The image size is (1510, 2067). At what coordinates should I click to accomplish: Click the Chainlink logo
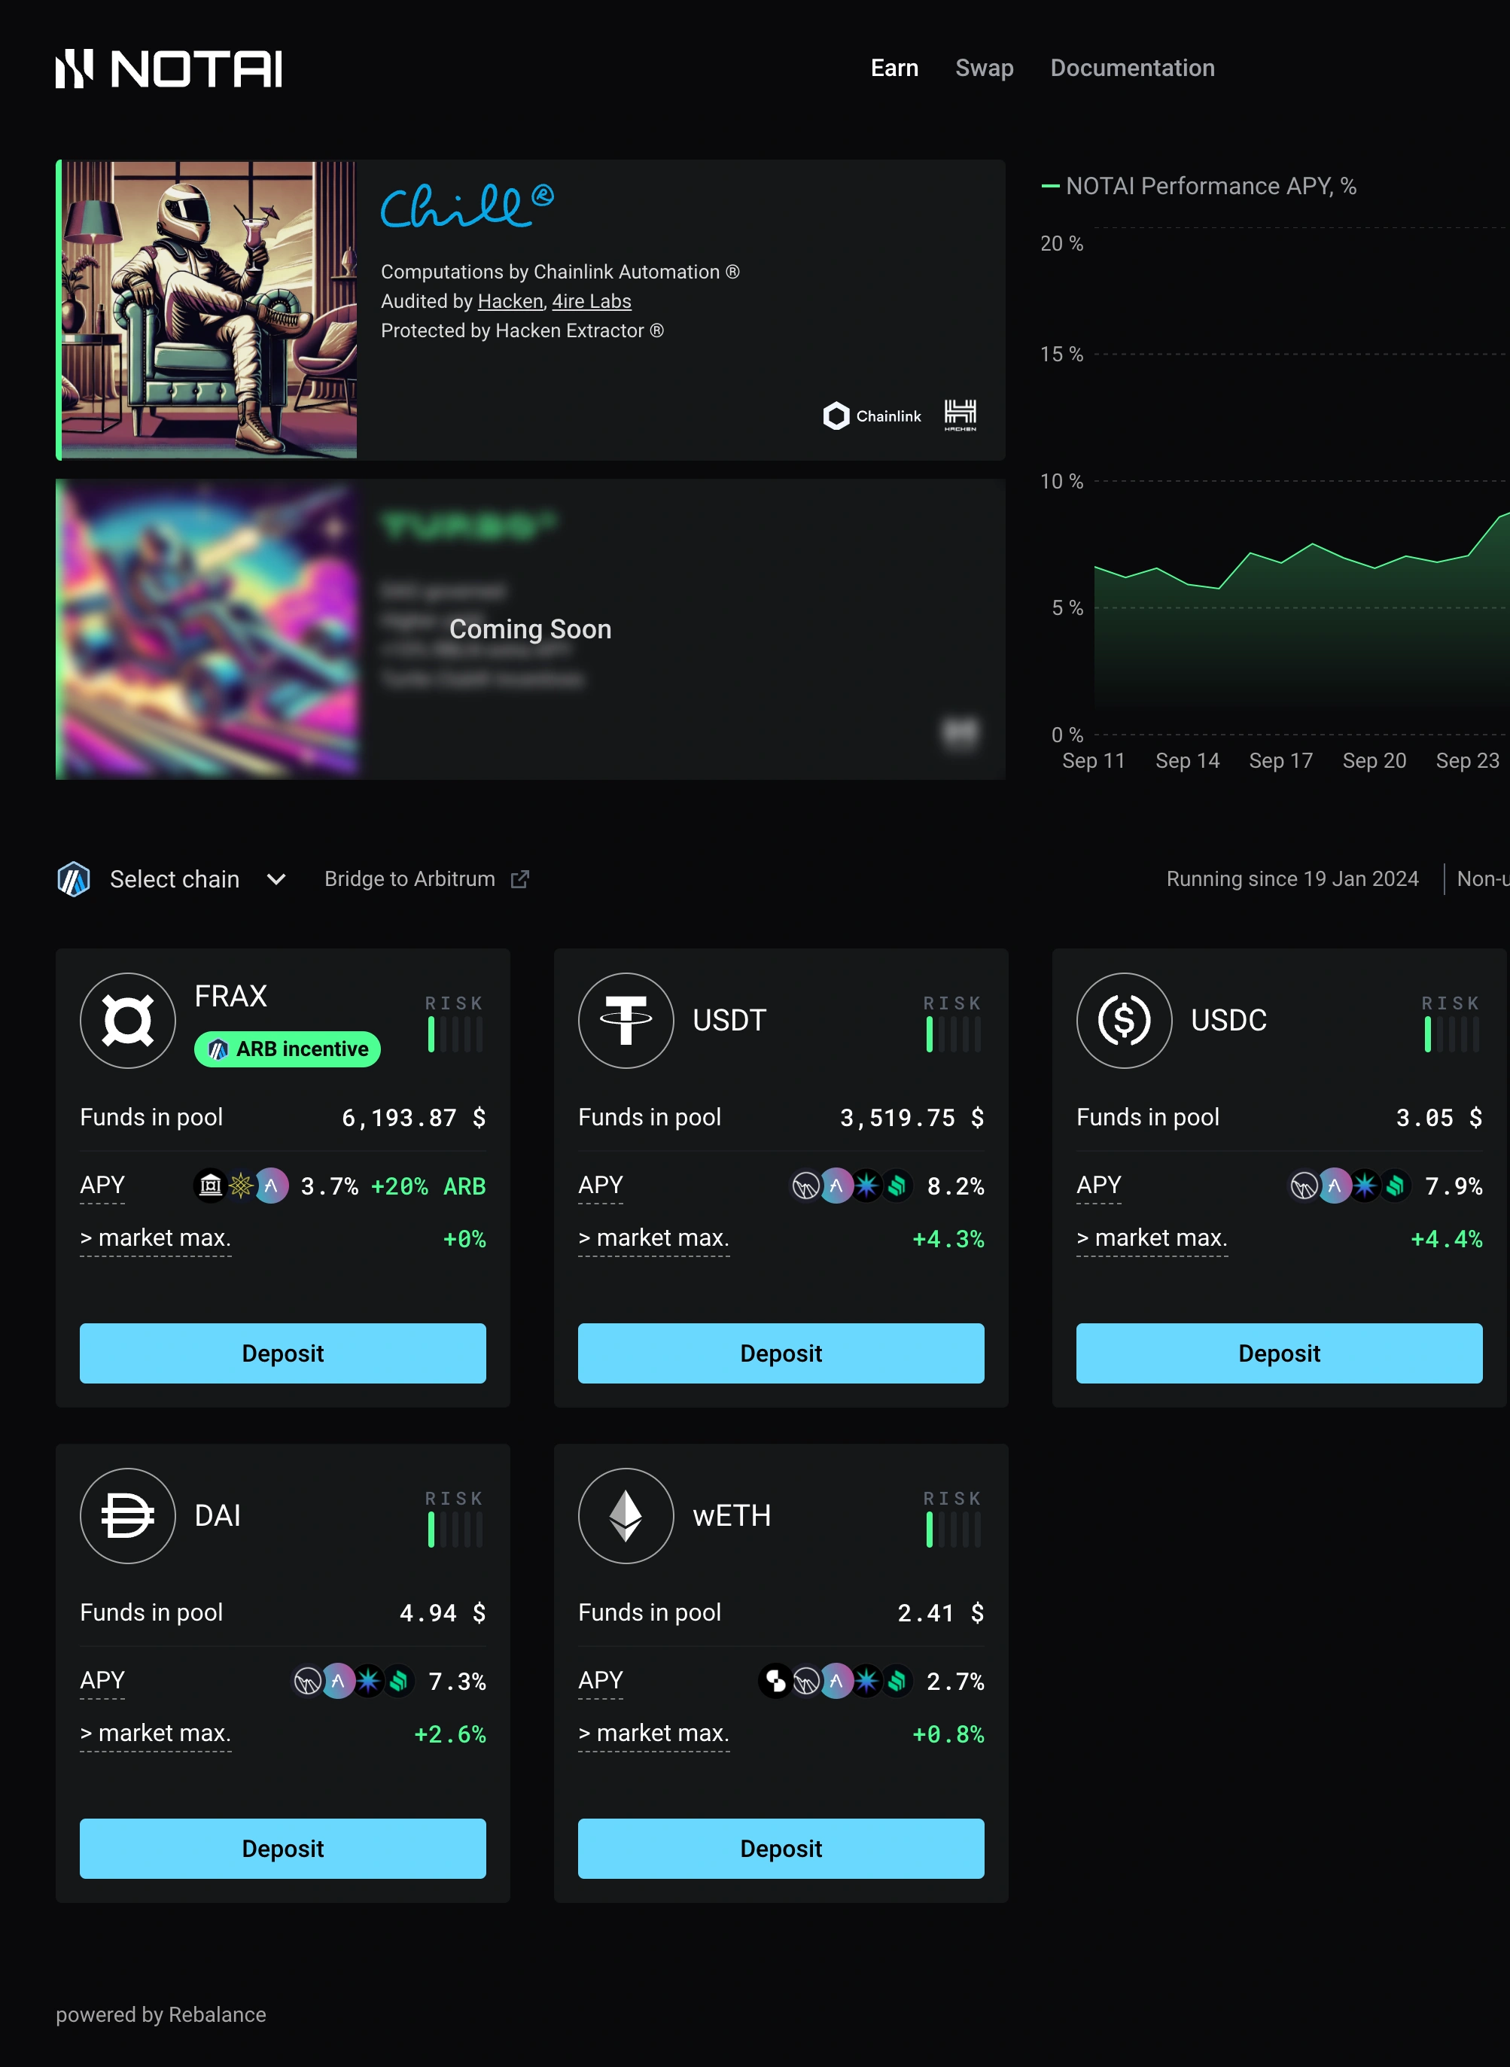tap(872, 416)
